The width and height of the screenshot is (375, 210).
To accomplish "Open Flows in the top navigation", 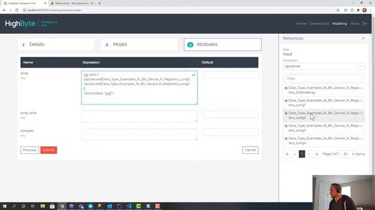I will point(354,23).
